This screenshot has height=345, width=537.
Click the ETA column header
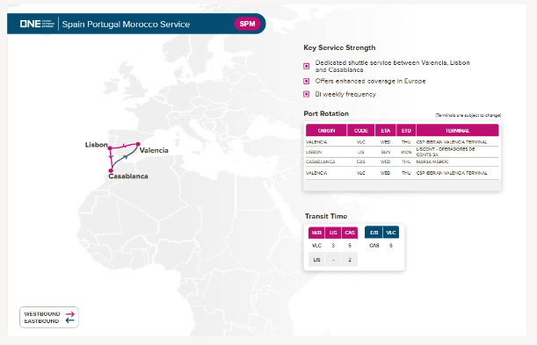click(386, 130)
